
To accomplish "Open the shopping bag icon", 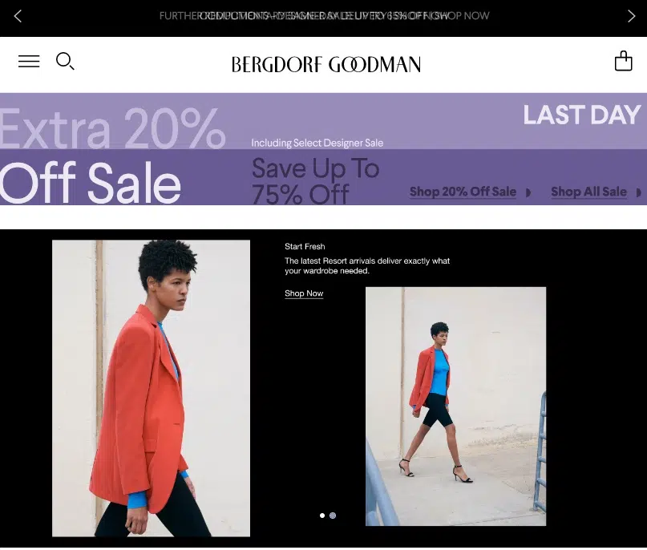I will click(623, 61).
